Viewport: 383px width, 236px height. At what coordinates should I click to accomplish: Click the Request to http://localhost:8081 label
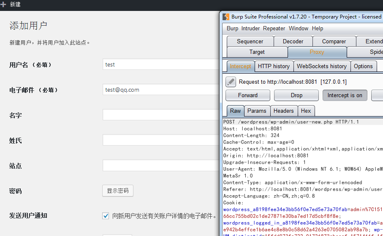point(293,82)
